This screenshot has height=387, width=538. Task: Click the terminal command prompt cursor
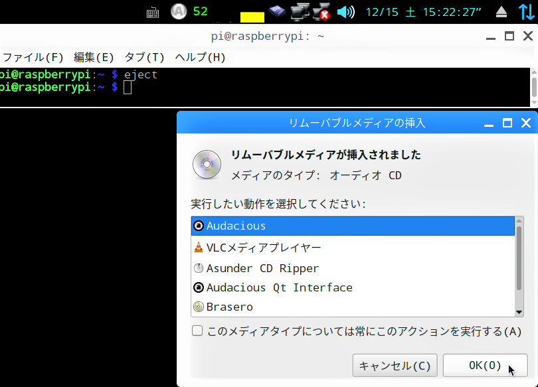coord(128,88)
